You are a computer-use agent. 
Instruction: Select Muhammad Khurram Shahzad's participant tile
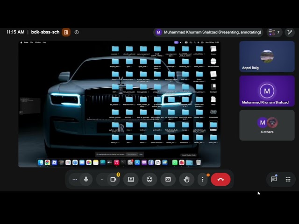tap(267, 91)
